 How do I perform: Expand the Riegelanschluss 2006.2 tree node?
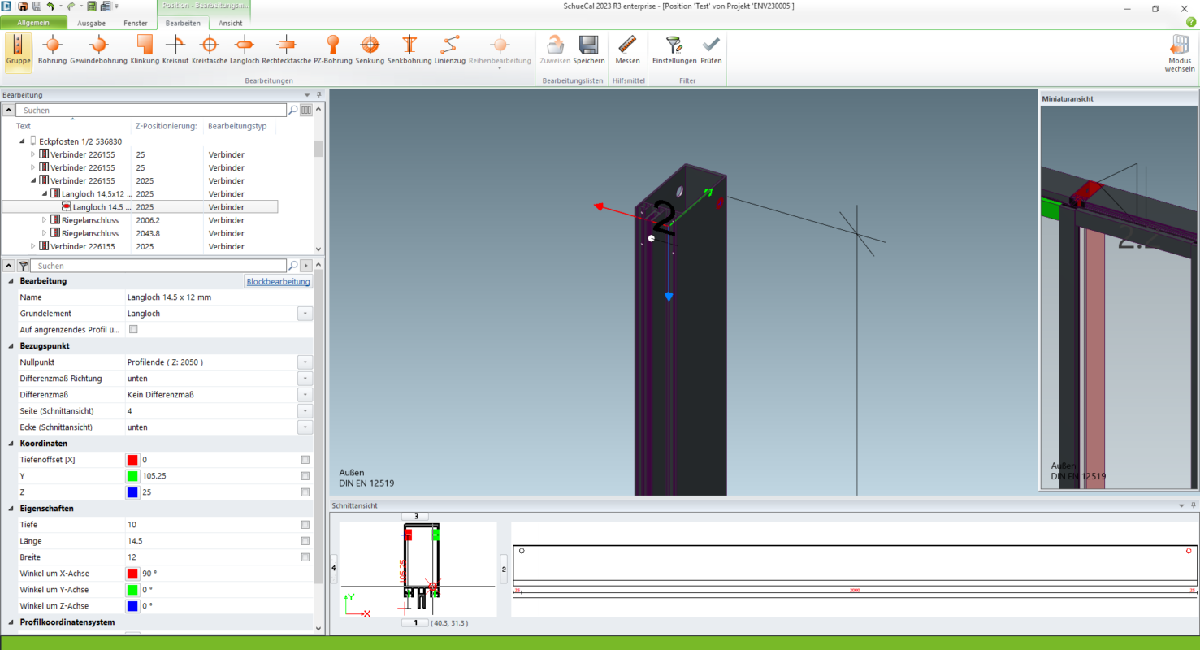tap(45, 220)
